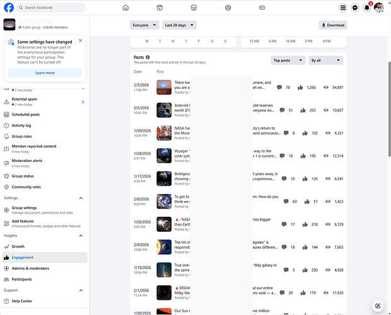Open the Voyager post thumbnail
The image size is (391, 315).
click(x=164, y=156)
